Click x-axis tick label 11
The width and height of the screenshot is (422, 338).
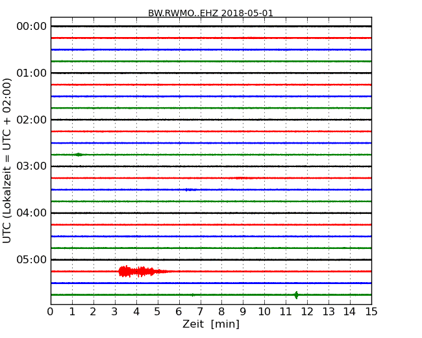[286, 312]
